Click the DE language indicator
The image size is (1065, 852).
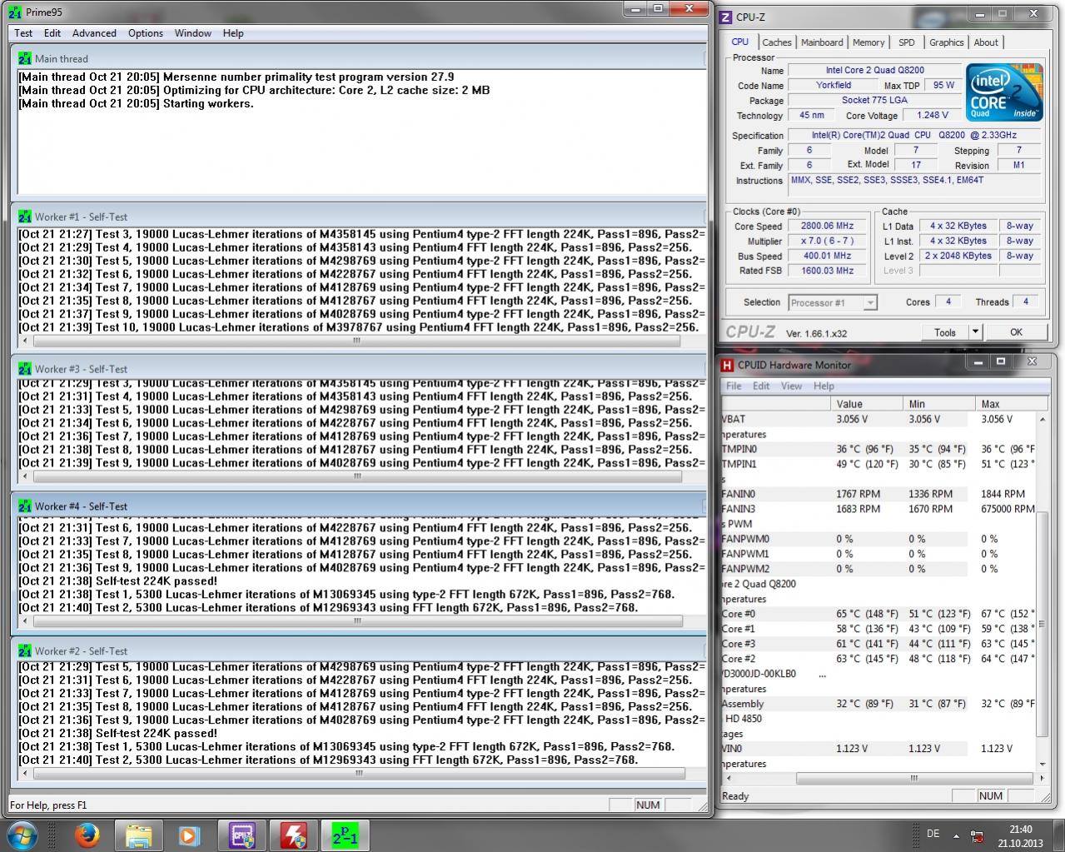point(933,834)
